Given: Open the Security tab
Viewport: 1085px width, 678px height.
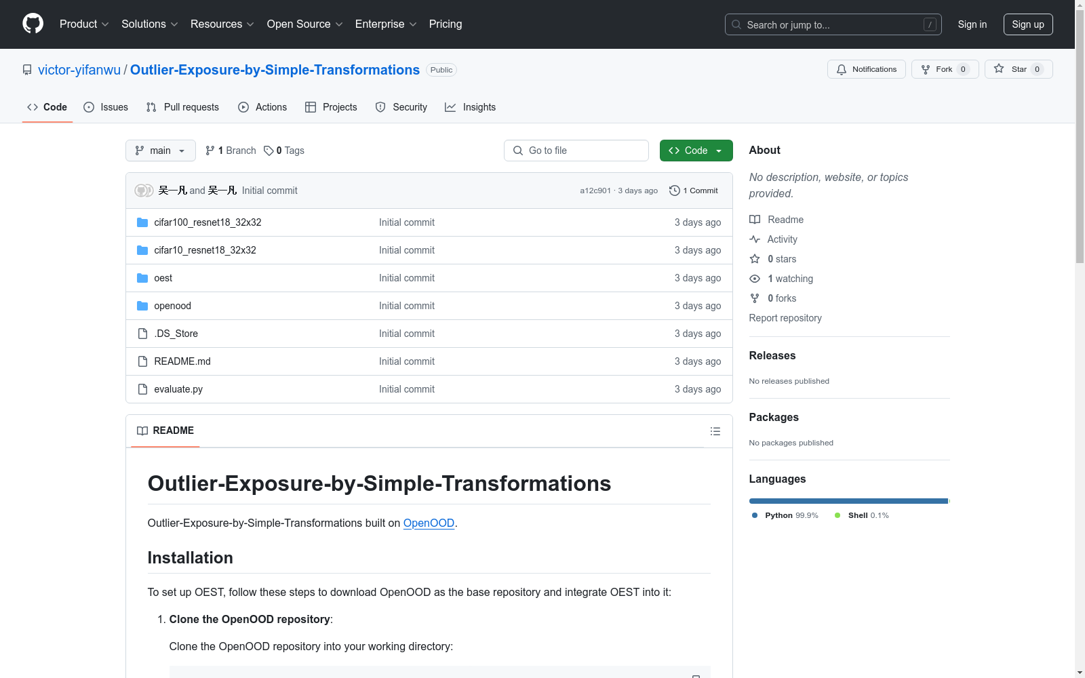Looking at the screenshot, I should pos(401,107).
